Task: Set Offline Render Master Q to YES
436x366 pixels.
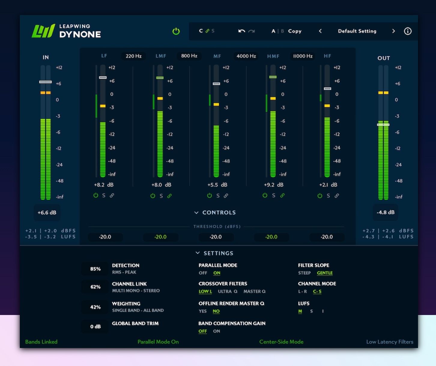Action: tap(203, 311)
